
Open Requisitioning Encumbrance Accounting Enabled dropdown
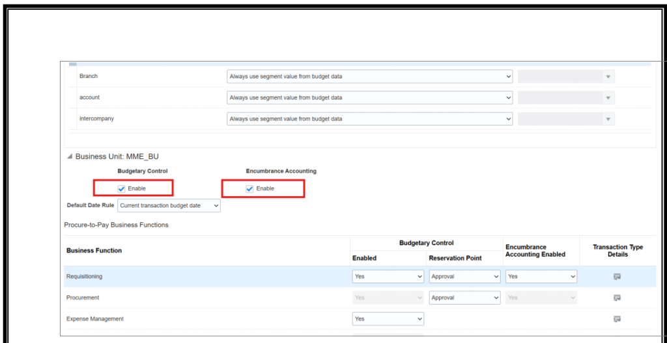pos(541,277)
